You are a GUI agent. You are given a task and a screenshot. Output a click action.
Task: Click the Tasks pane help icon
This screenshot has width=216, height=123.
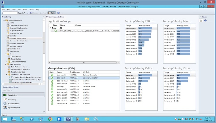205,20
